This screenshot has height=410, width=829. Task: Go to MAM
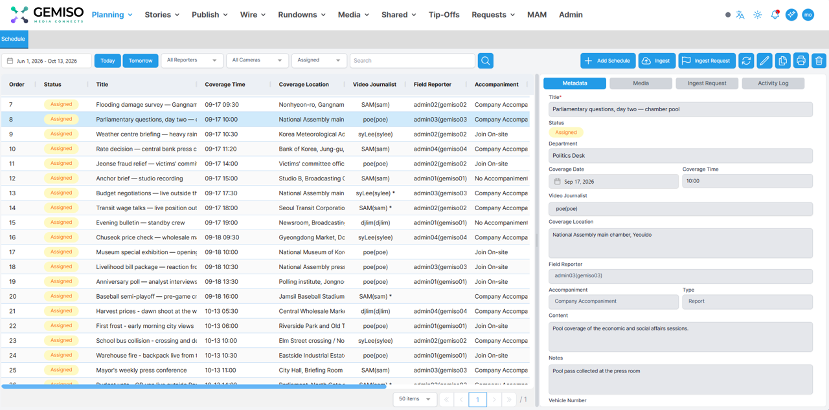[537, 15]
